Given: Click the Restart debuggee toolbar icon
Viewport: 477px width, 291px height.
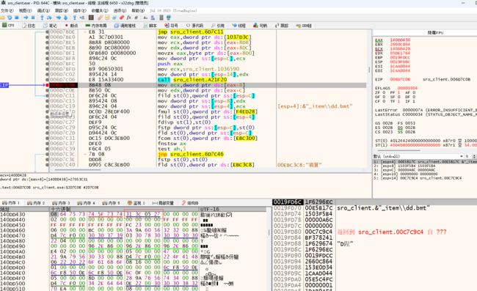Looking at the screenshot, I should [10, 18].
